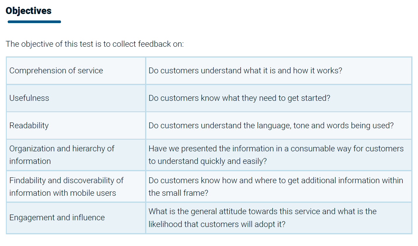The width and height of the screenshot is (418, 246).
Task: Click the question about language, tone and words
Action: point(271,126)
